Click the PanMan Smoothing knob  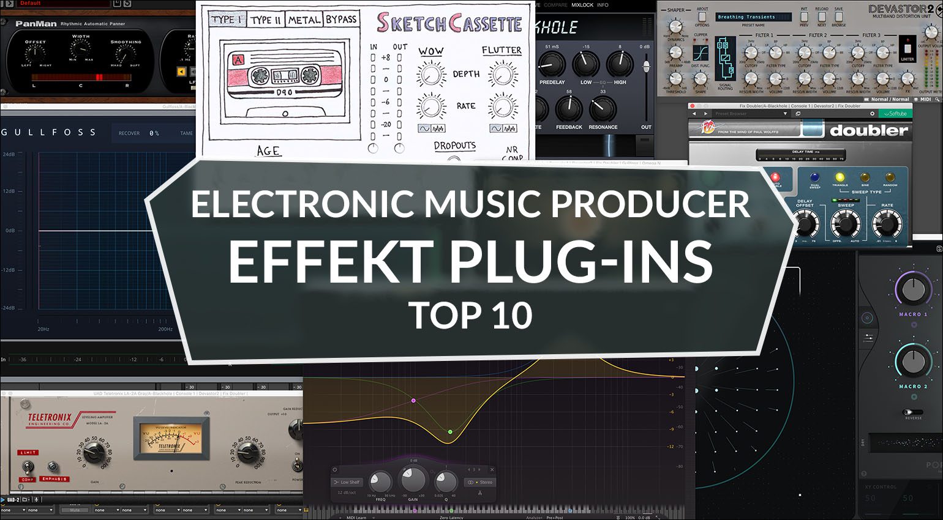tap(126, 54)
